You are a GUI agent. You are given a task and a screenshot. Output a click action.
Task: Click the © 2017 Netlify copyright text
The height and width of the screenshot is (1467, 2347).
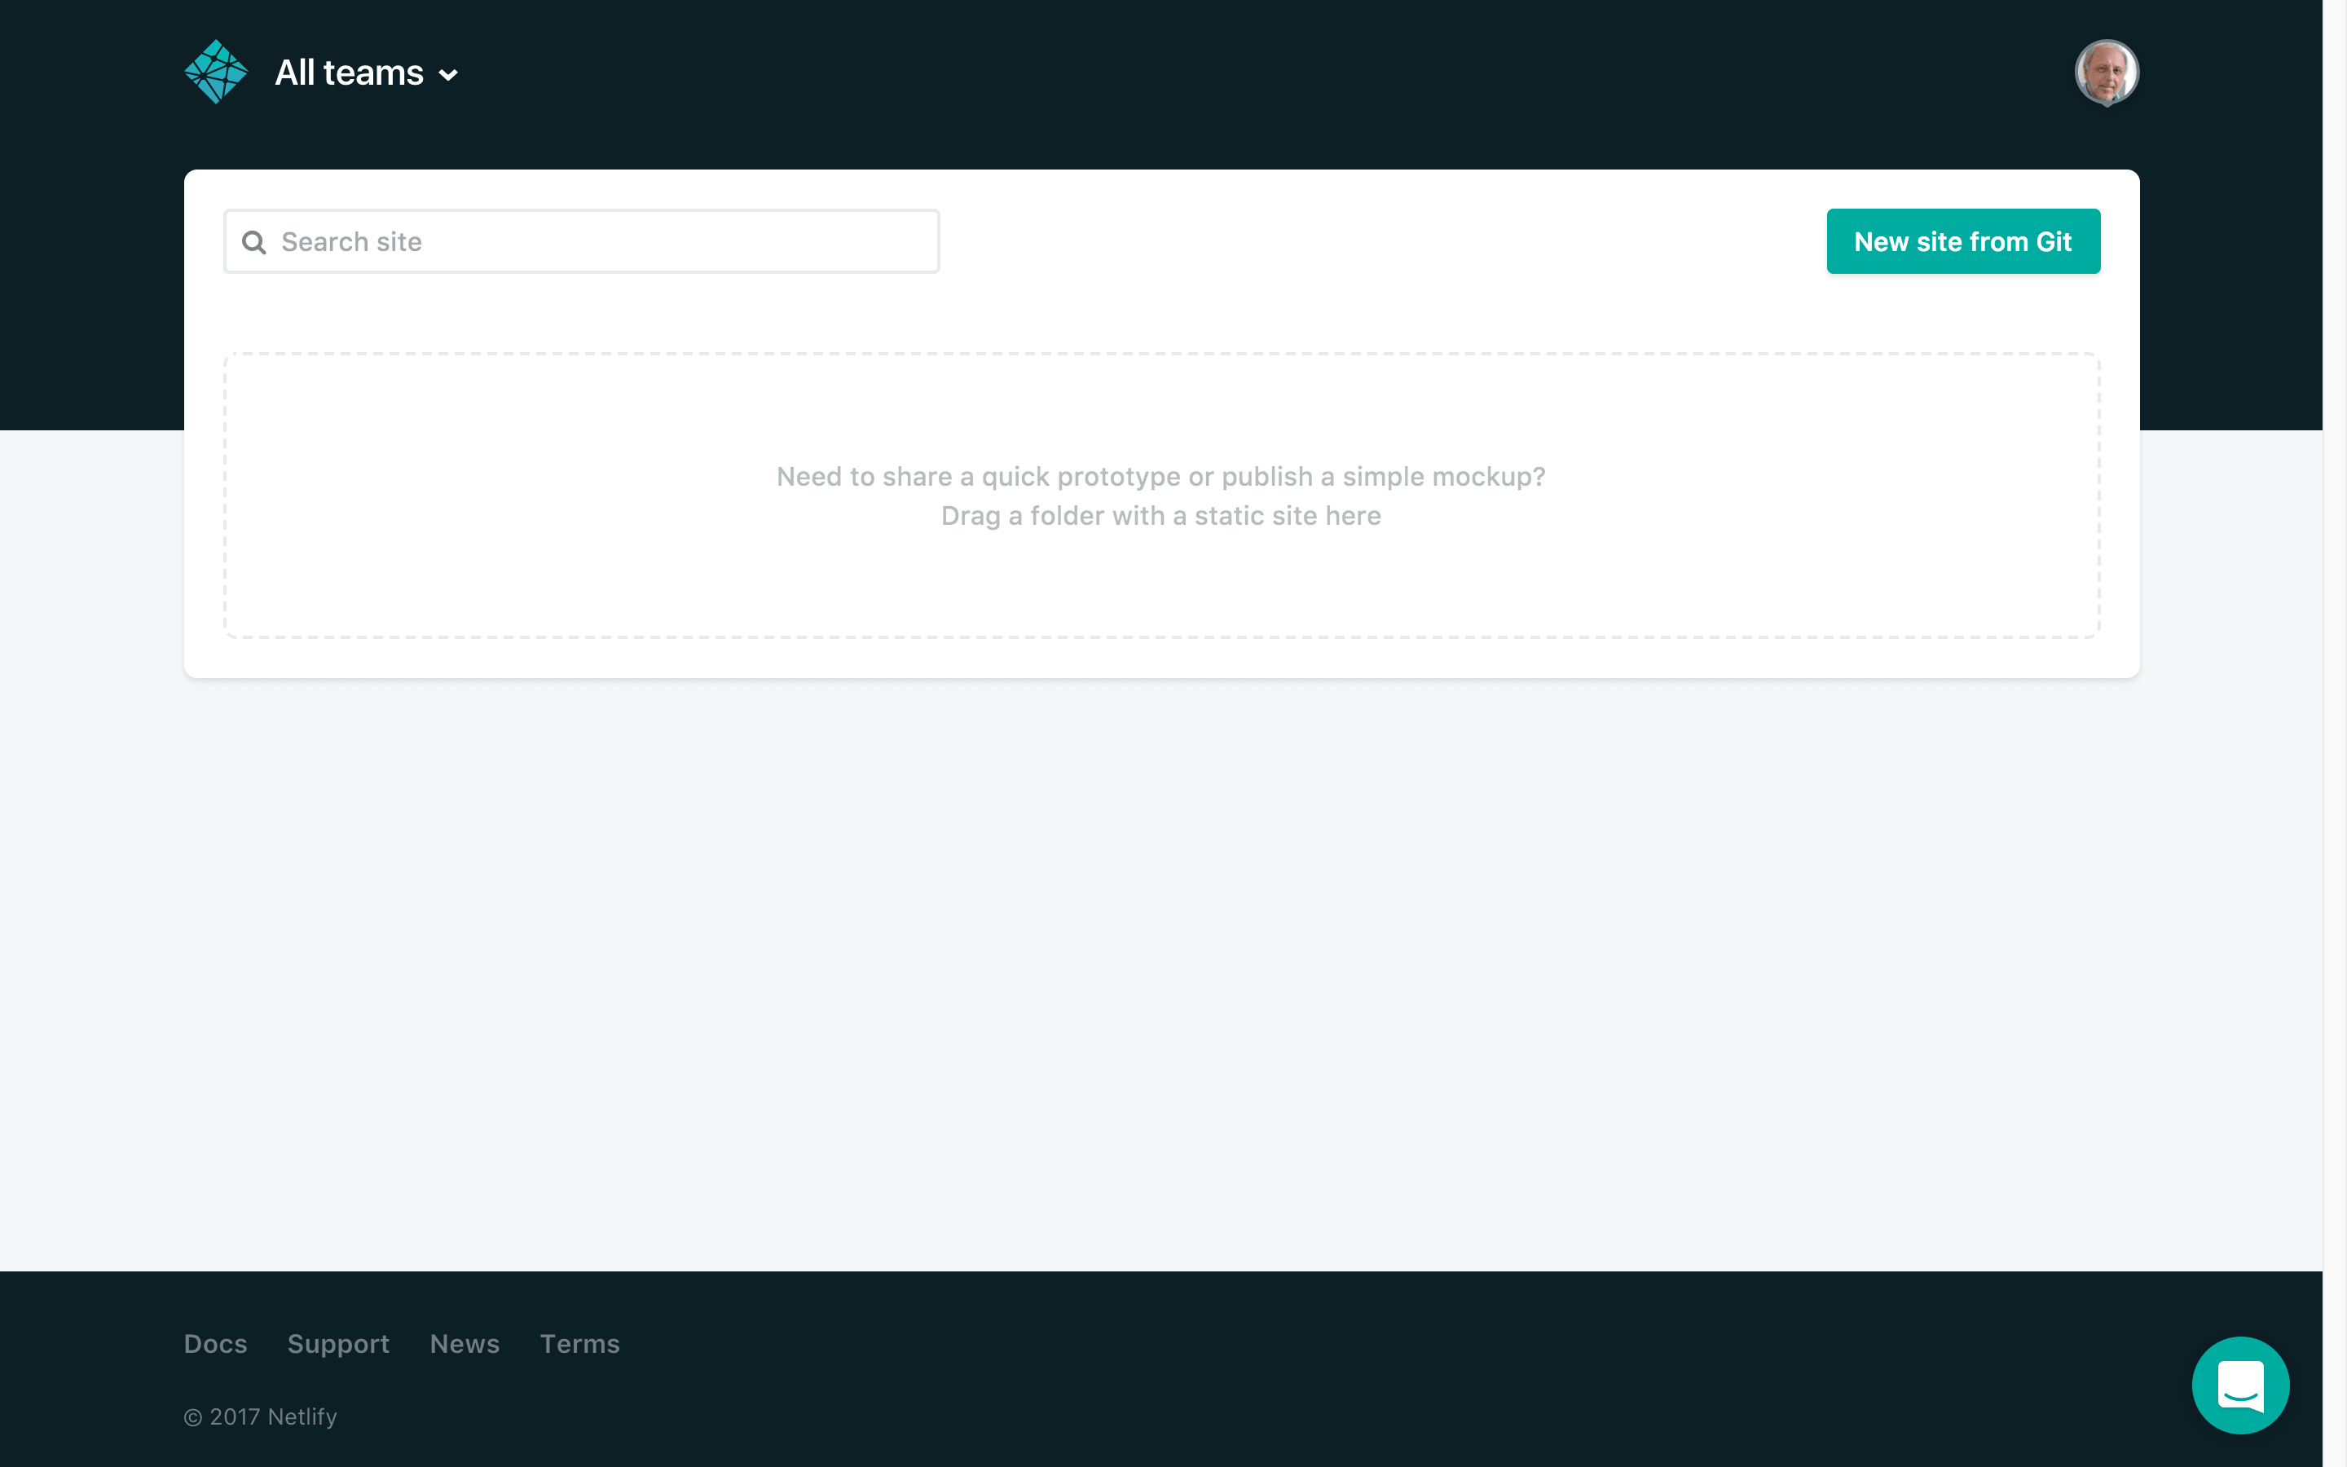(x=260, y=1416)
